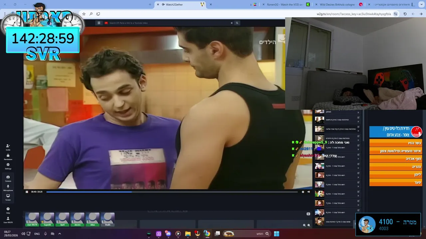The width and height of the screenshot is (426, 239).
Task: Open a new browser tab with plus
Action: click(x=150, y=4)
